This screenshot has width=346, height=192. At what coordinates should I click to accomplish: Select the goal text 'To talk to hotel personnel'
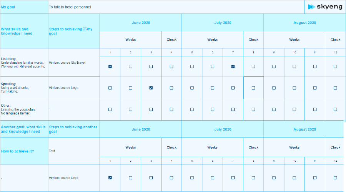pyautogui.click(x=70, y=7)
